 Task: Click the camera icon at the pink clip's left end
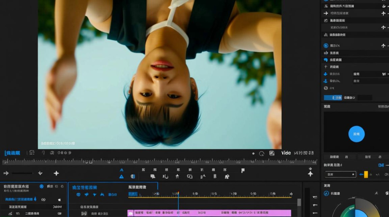131,213
